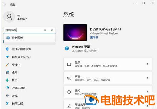
Task: Expand the 显示 row chevron
Action: pos(148,64)
